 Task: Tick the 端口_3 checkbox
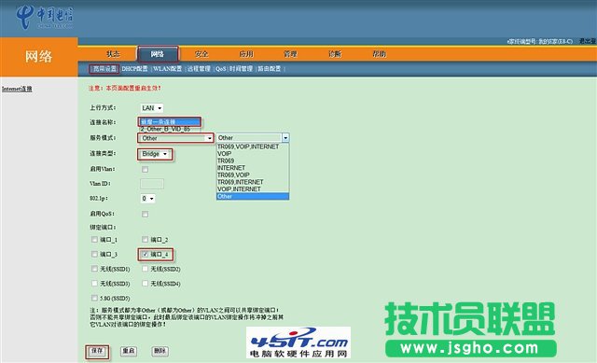tap(94, 254)
